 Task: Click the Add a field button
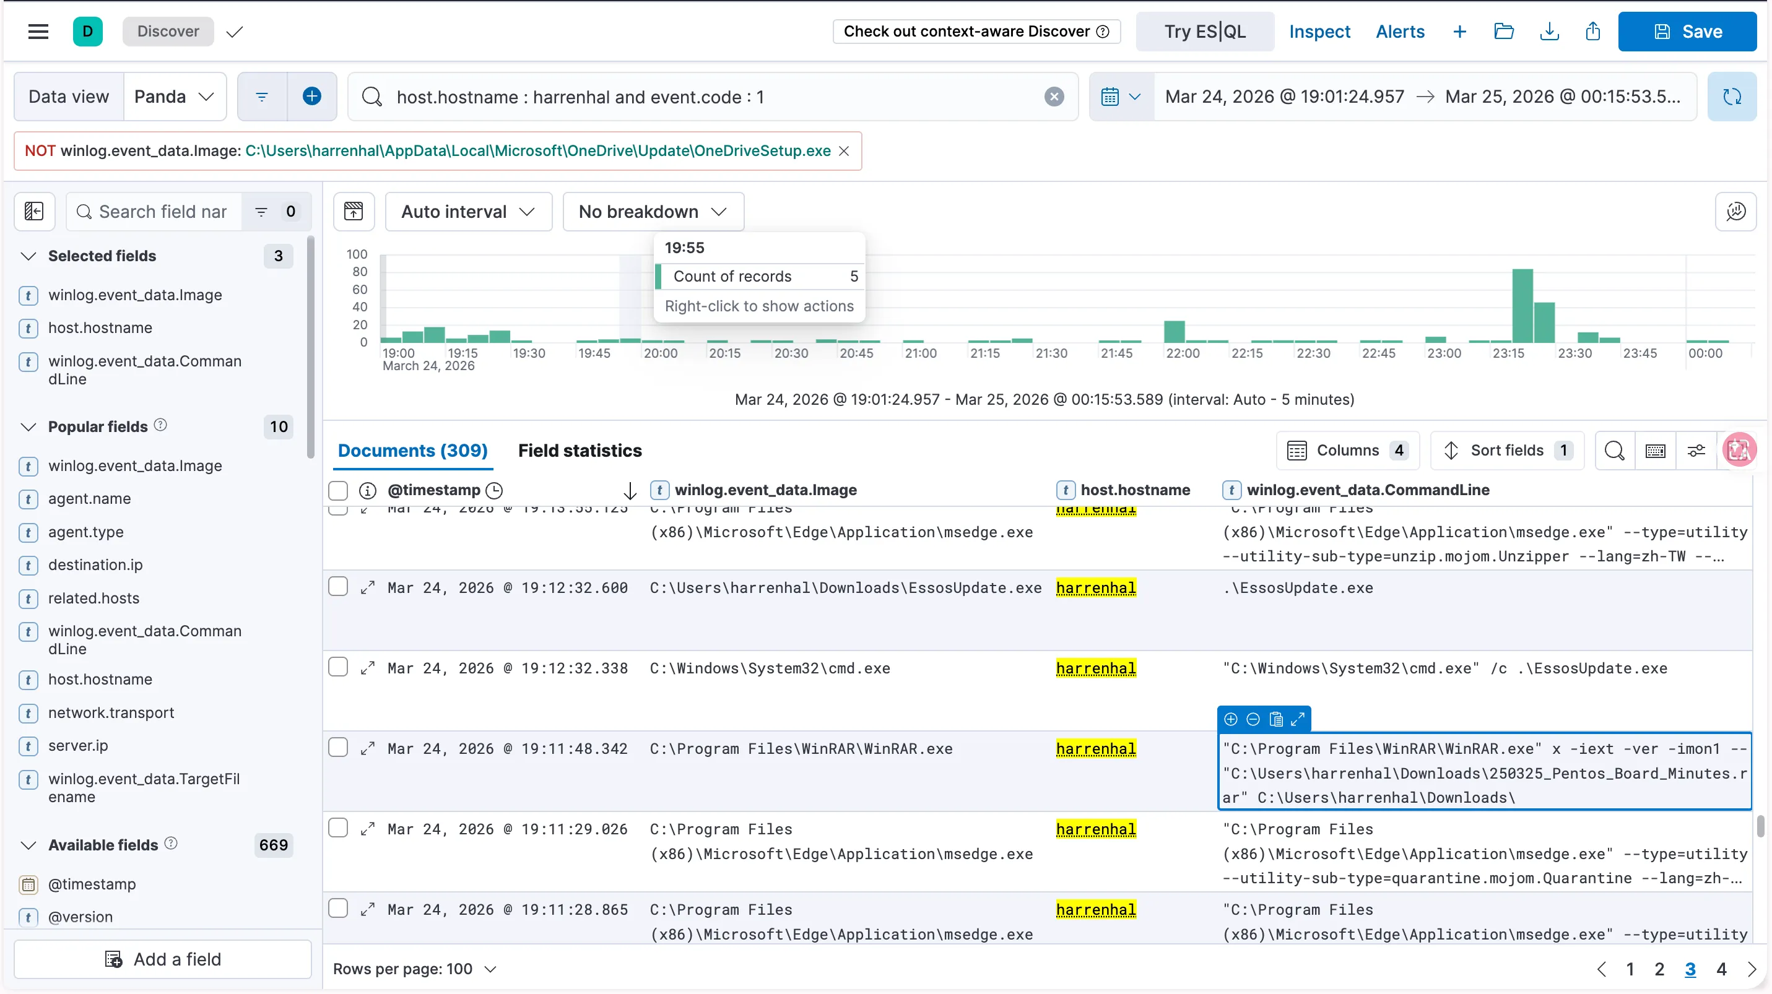coord(163,959)
